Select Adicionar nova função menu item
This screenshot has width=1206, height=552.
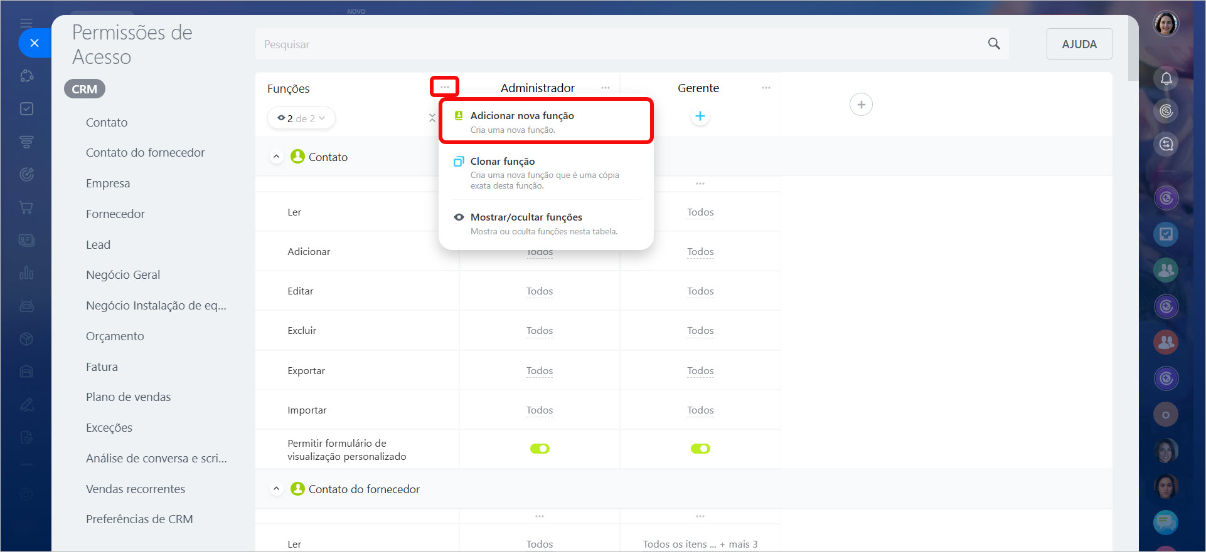[x=546, y=122]
